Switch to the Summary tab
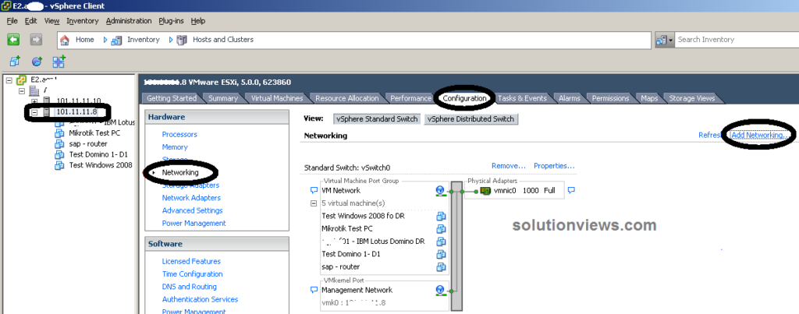 click(x=222, y=98)
